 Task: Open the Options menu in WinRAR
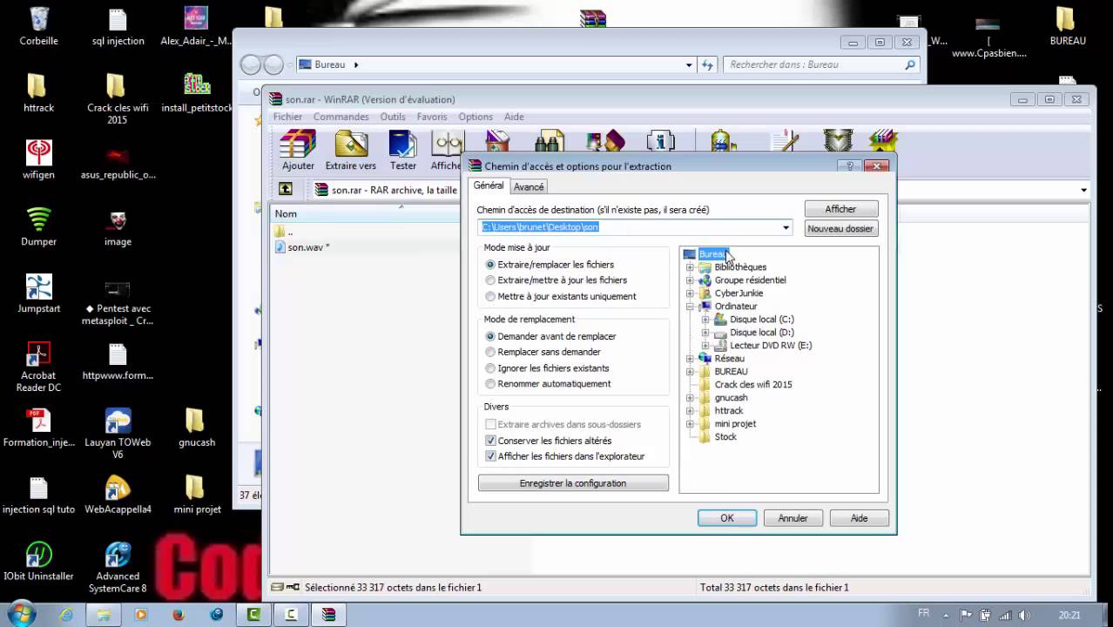coord(476,117)
